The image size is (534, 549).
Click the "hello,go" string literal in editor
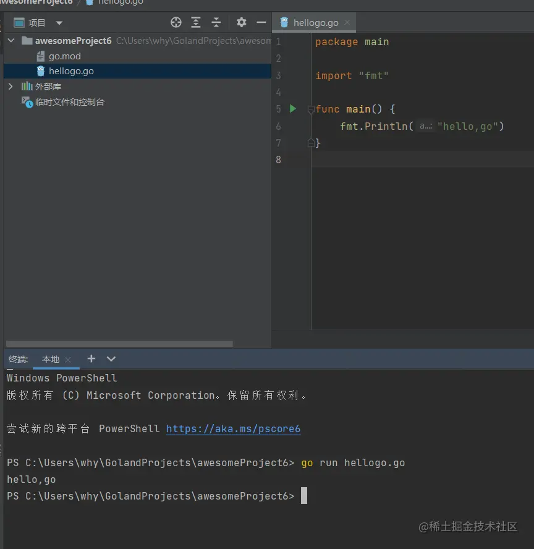(x=467, y=126)
